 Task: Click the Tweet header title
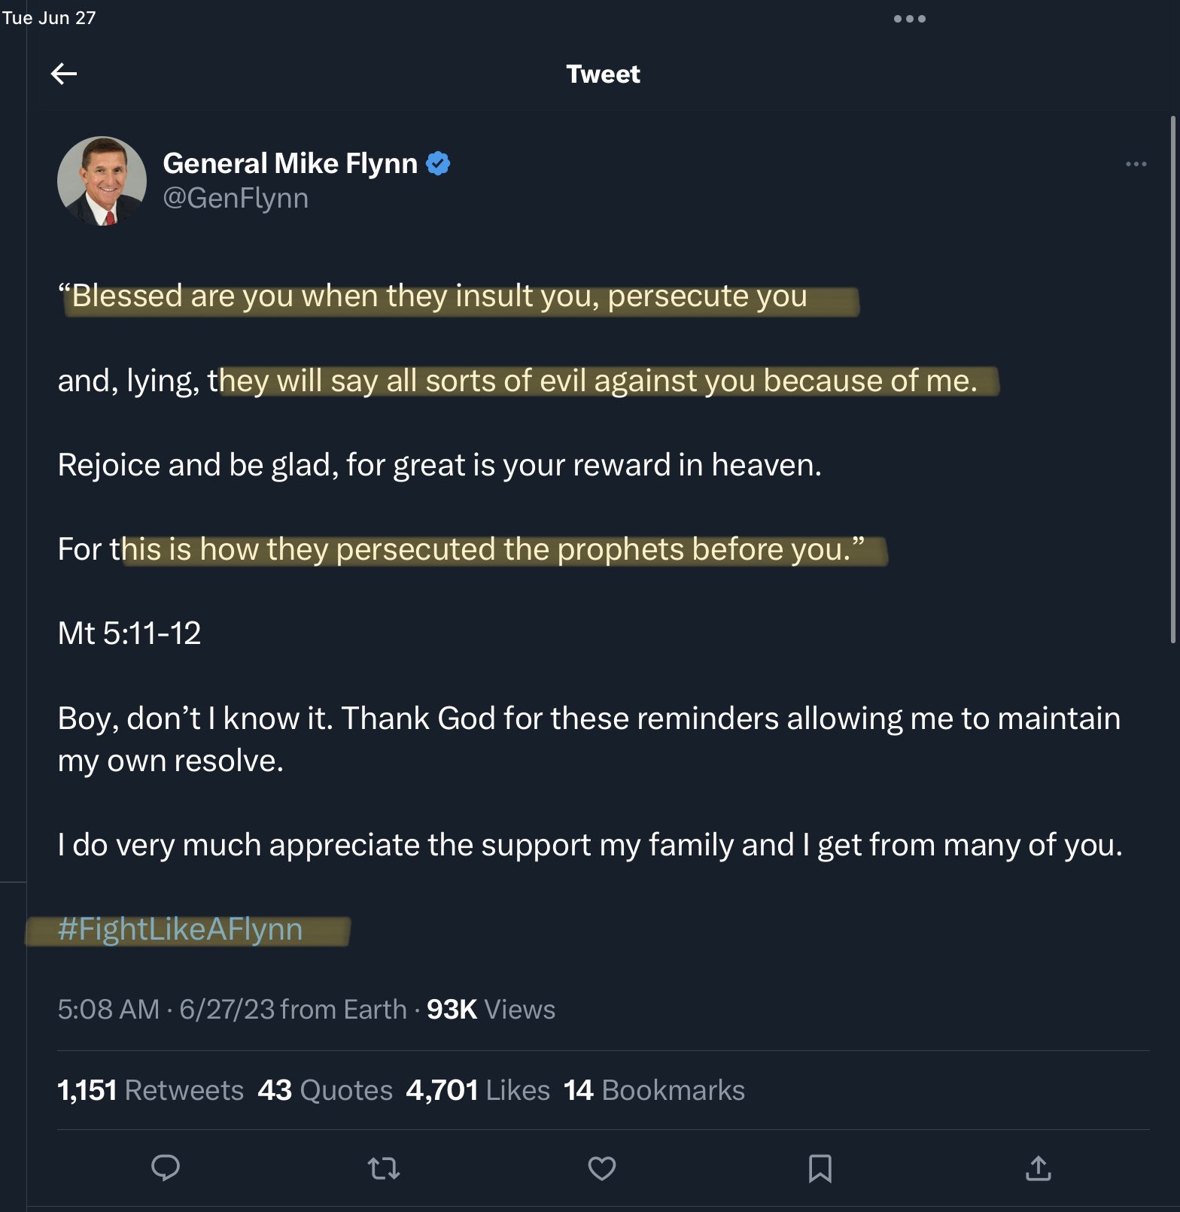tap(603, 74)
